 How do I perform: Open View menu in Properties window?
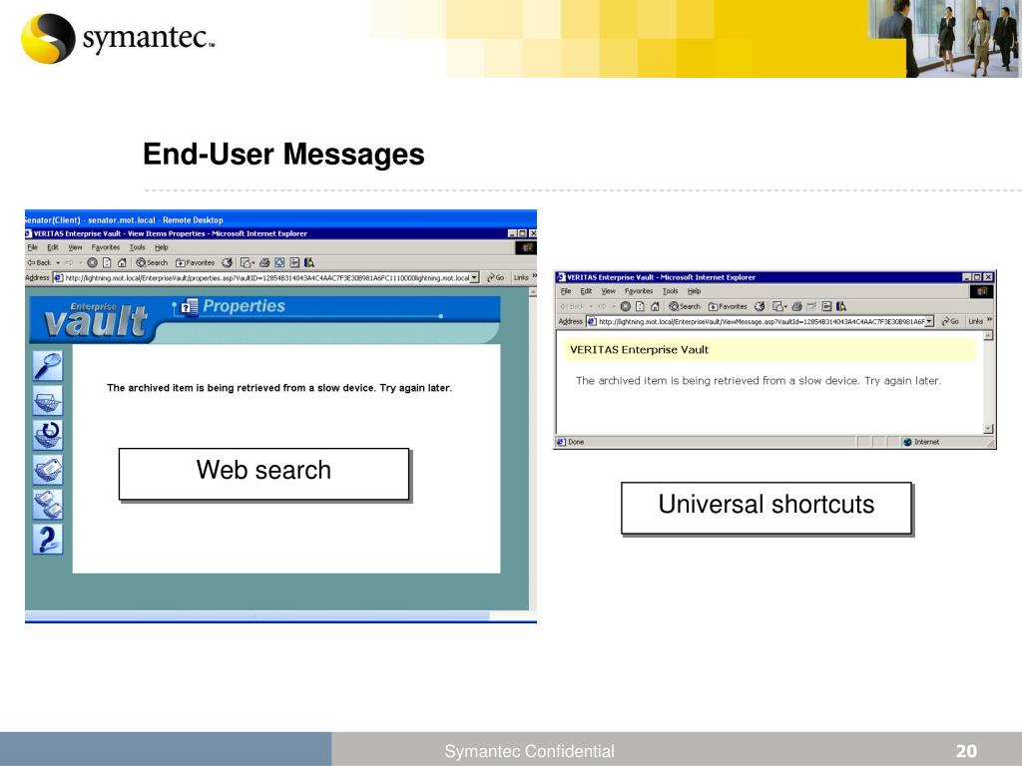(x=75, y=247)
